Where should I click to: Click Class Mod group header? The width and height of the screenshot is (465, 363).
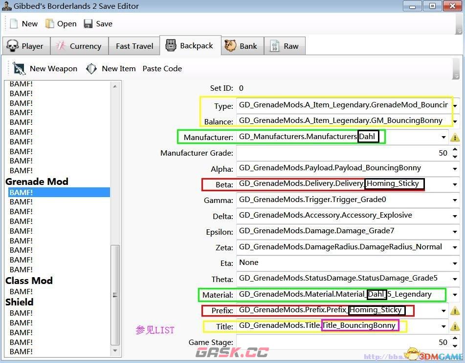[29, 281]
